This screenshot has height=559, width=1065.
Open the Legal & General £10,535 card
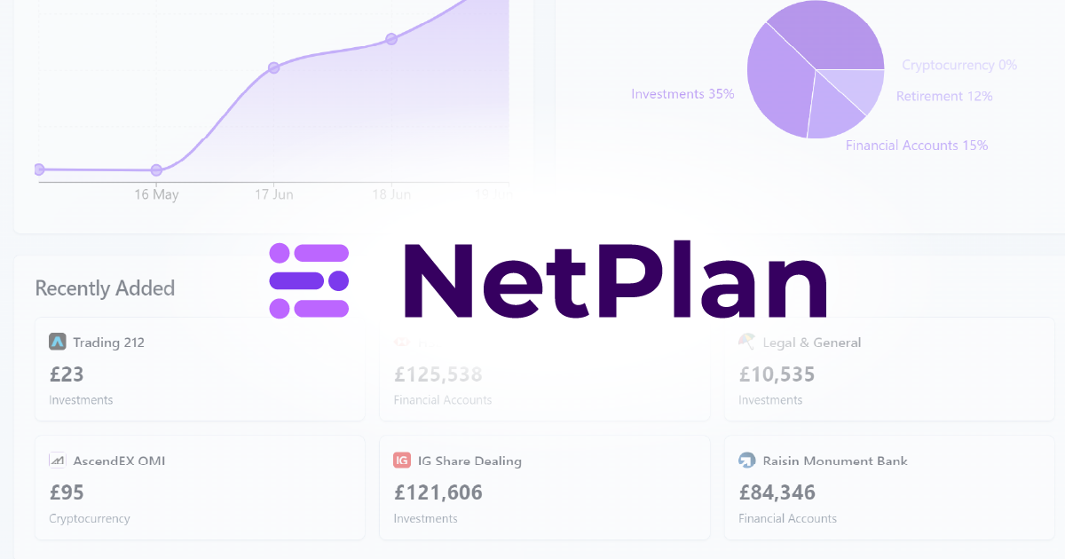click(889, 368)
